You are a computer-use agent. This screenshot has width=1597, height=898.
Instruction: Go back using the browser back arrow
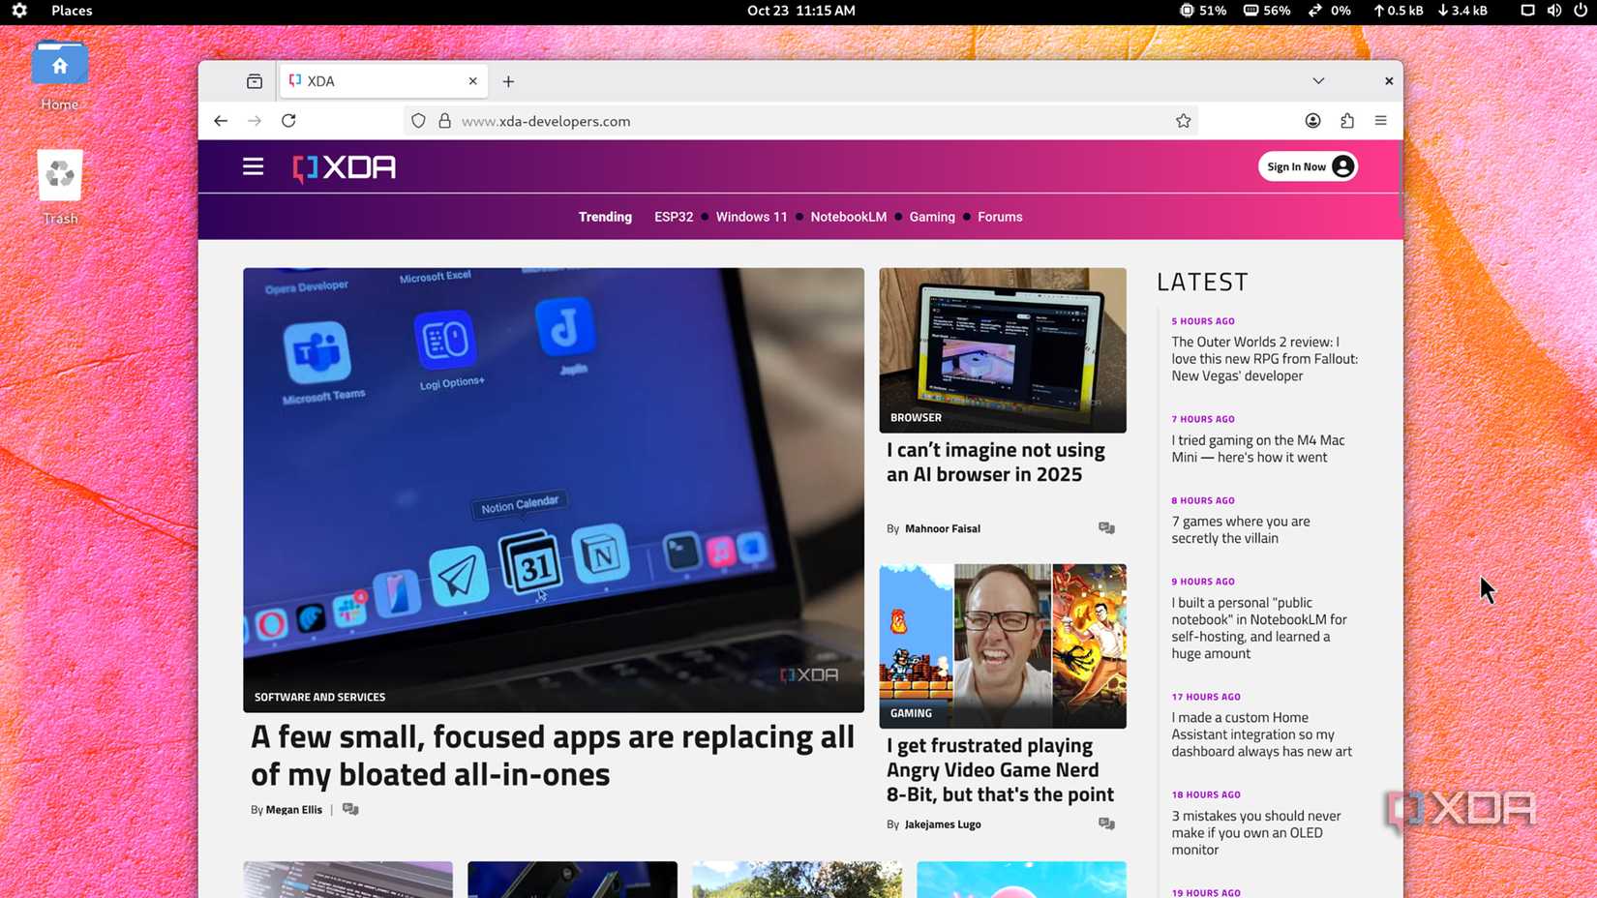pos(221,121)
